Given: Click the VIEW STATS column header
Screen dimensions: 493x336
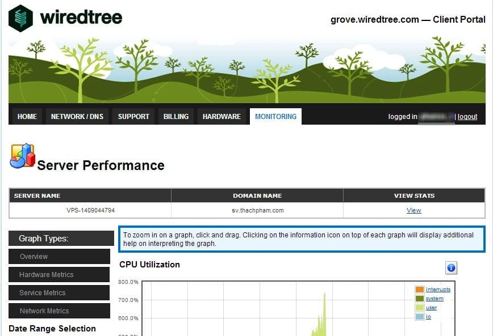Looking at the screenshot, I should click(x=414, y=195).
